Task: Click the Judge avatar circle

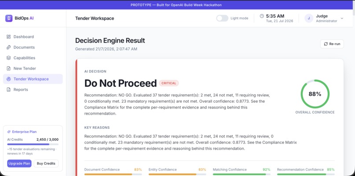Action: [x=309, y=19]
